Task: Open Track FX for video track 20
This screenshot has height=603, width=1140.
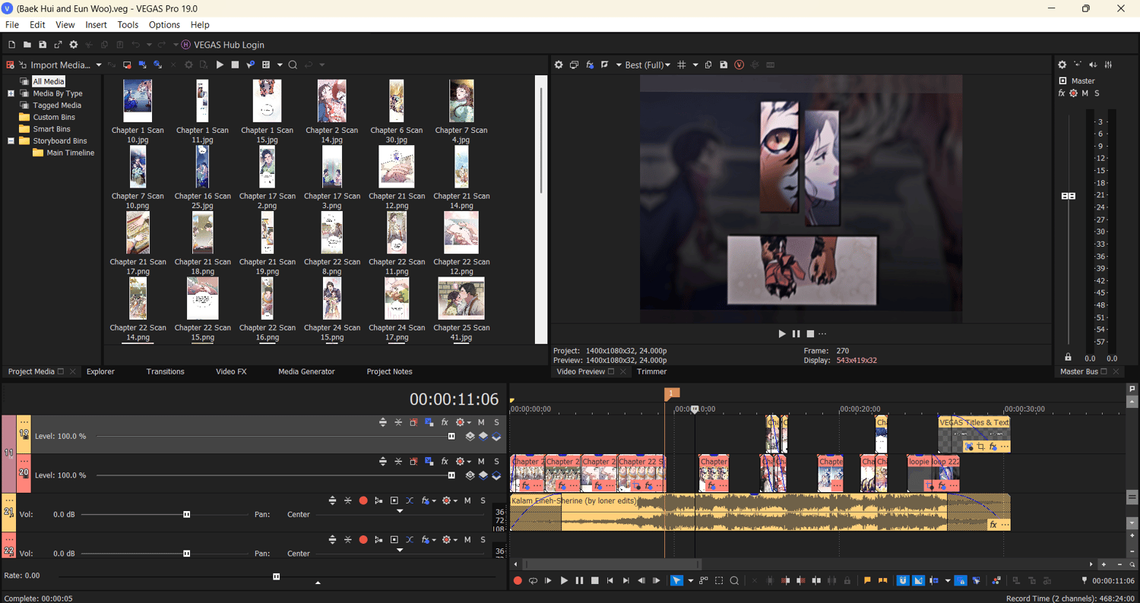Action: pyautogui.click(x=445, y=461)
